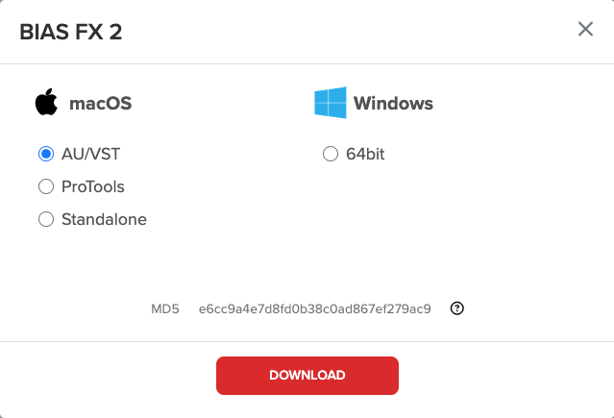614x418 pixels.
Task: Open the MD5 help question mark
Action: pos(457,308)
